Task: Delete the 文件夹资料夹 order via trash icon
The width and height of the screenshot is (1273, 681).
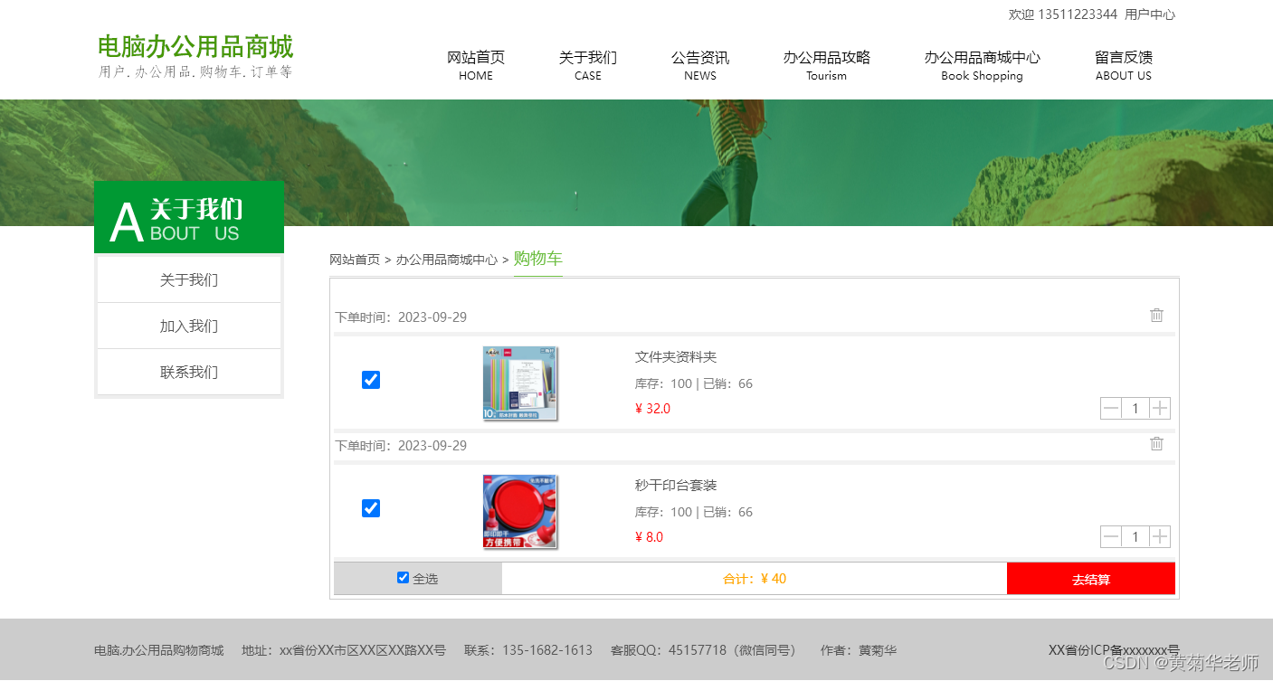Action: 1156,315
